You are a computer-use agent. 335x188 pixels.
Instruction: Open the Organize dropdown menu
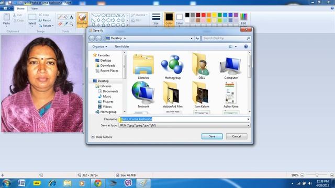(99, 46)
